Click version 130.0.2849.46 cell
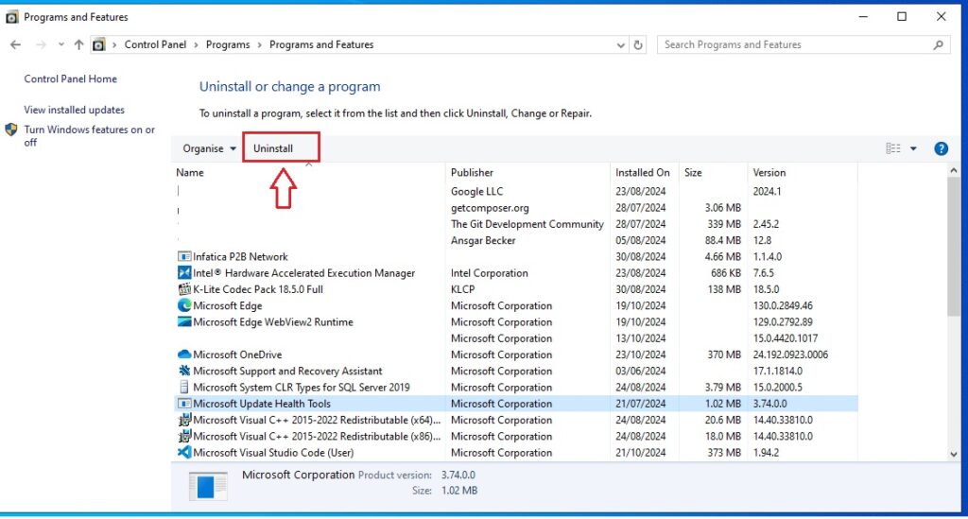968x519 pixels. click(783, 305)
